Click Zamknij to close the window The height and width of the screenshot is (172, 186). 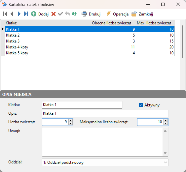(x=142, y=14)
